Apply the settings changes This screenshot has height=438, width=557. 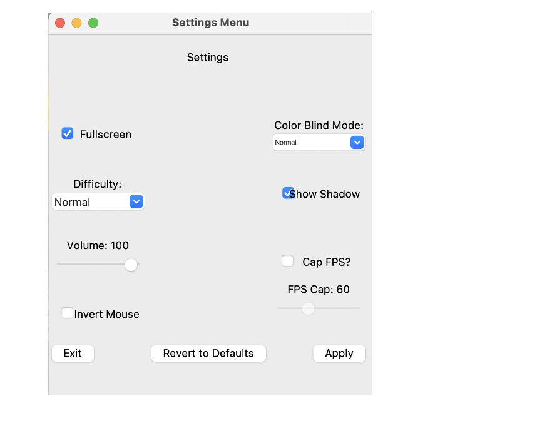[x=339, y=354]
